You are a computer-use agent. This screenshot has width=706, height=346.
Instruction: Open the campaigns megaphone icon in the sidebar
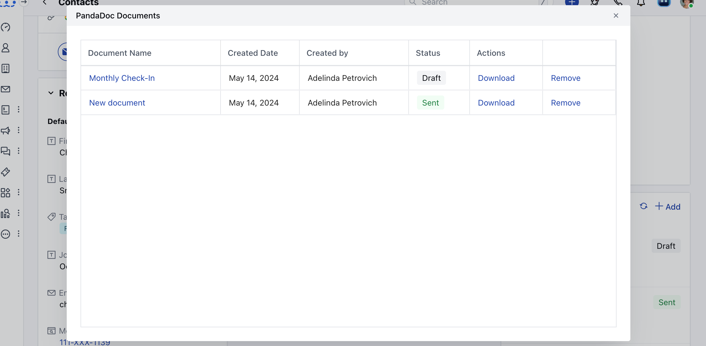pos(5,130)
